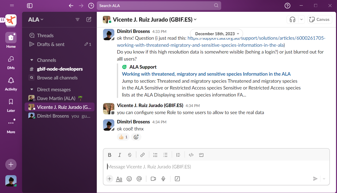337x193 pixels.
Task: Switch to ALA workspace logo
Action: coord(11,20)
